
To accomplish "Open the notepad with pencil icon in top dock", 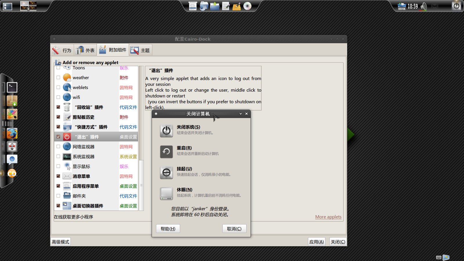I will tap(226, 6).
